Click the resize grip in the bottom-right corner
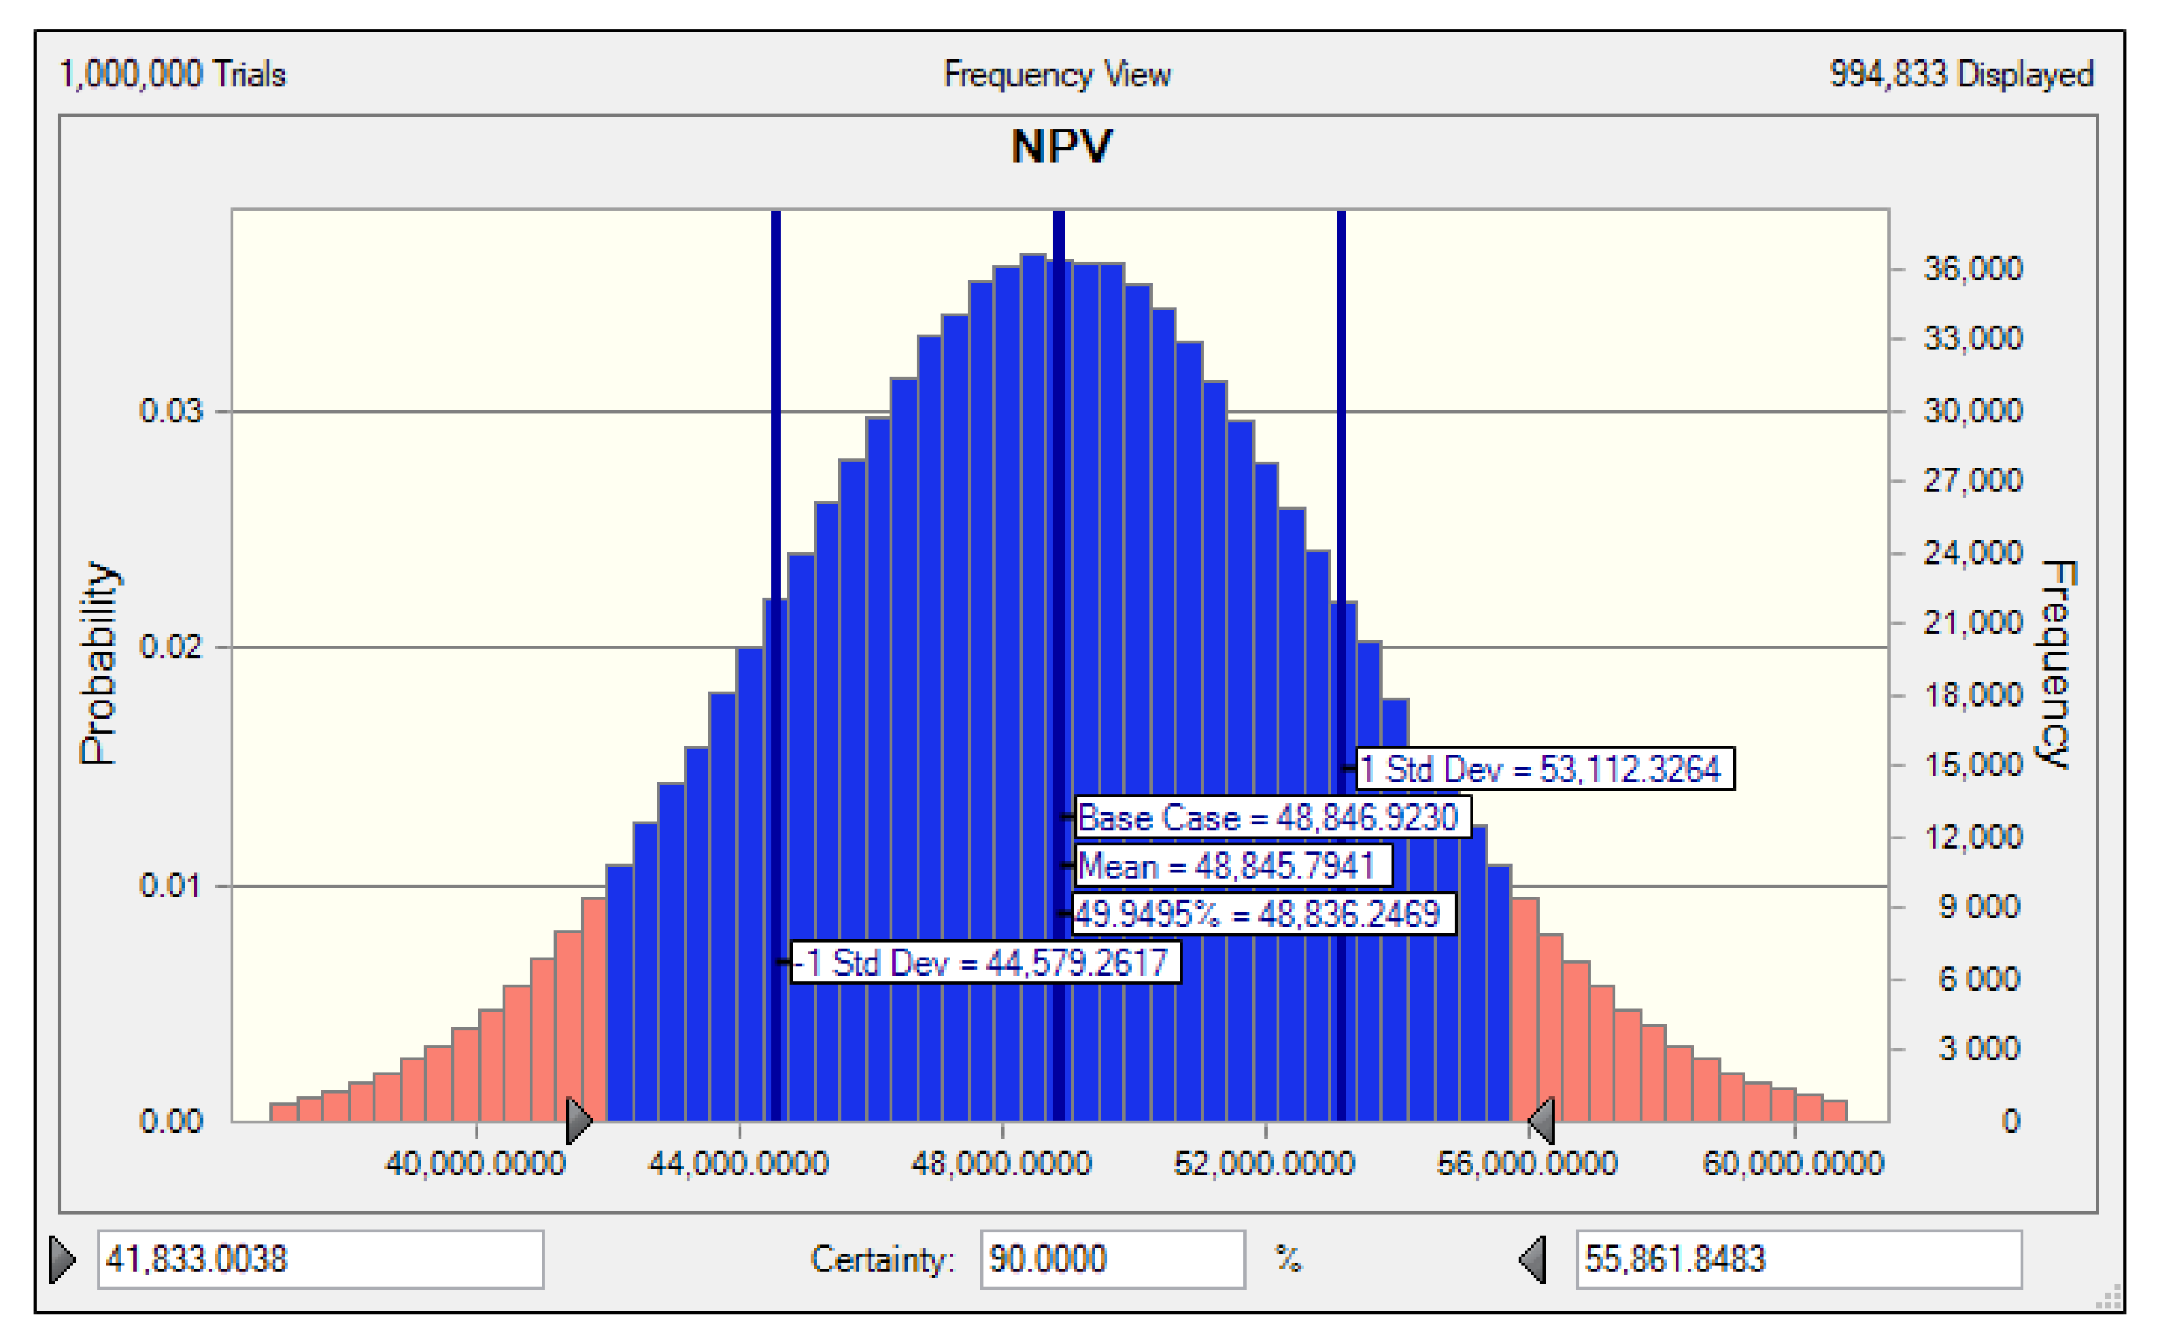 (2110, 1298)
